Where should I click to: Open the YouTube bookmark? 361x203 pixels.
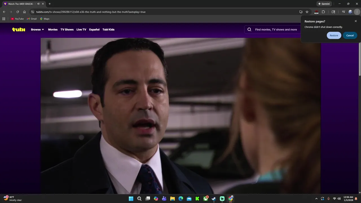click(17, 19)
